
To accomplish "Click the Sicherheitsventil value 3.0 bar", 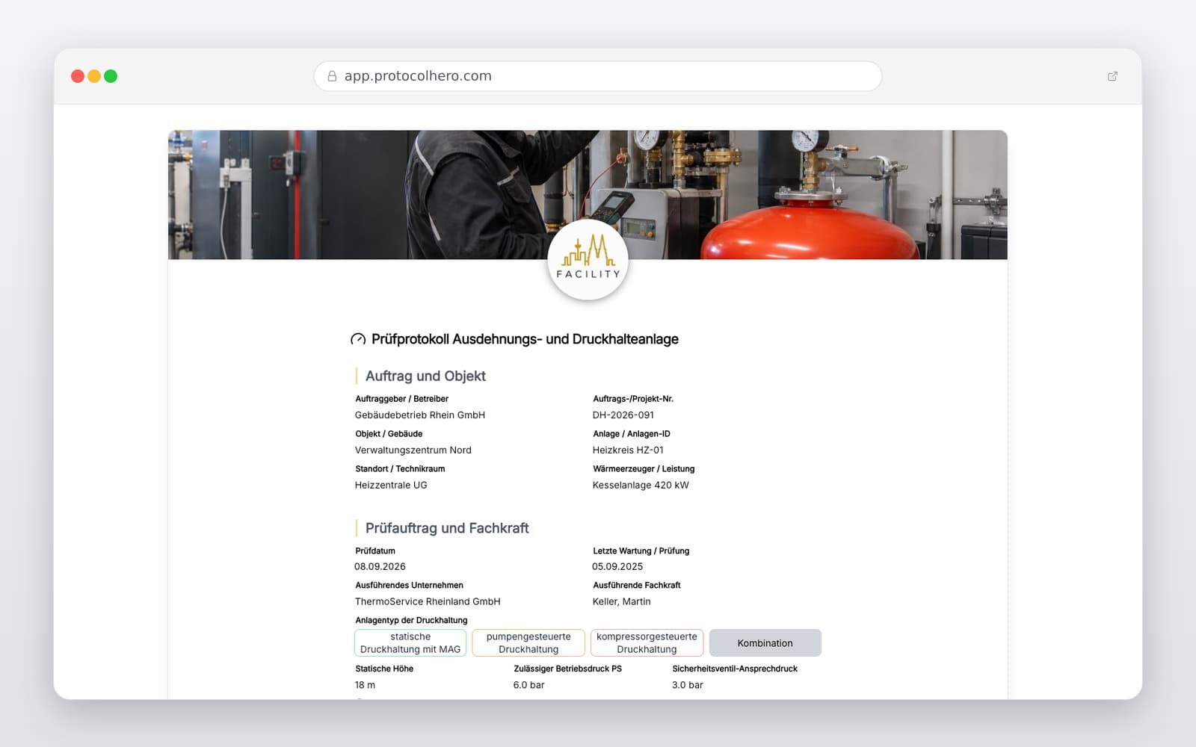I will [688, 685].
